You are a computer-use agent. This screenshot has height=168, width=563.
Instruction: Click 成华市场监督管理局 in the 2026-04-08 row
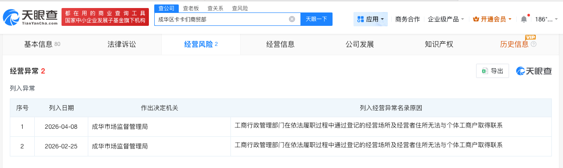119,127
